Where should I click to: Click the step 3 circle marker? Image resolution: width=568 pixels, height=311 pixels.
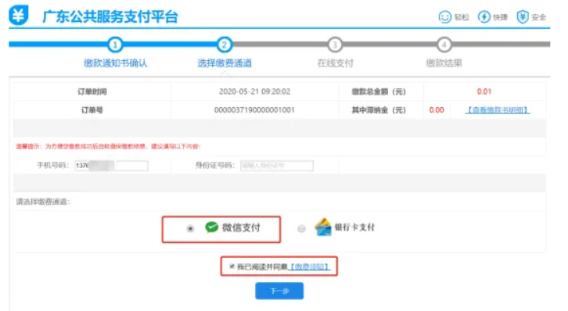click(335, 45)
